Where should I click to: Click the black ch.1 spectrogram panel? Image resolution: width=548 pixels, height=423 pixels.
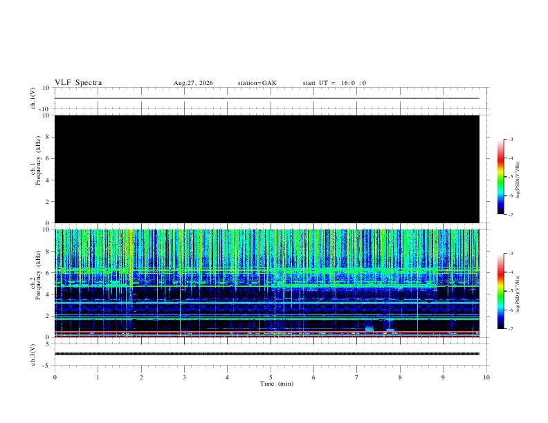[267, 169]
